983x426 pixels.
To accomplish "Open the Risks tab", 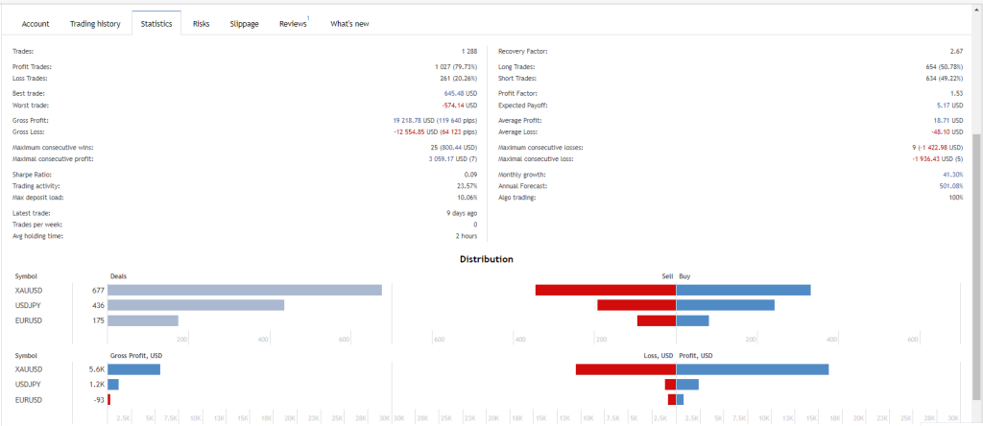I will click(202, 24).
